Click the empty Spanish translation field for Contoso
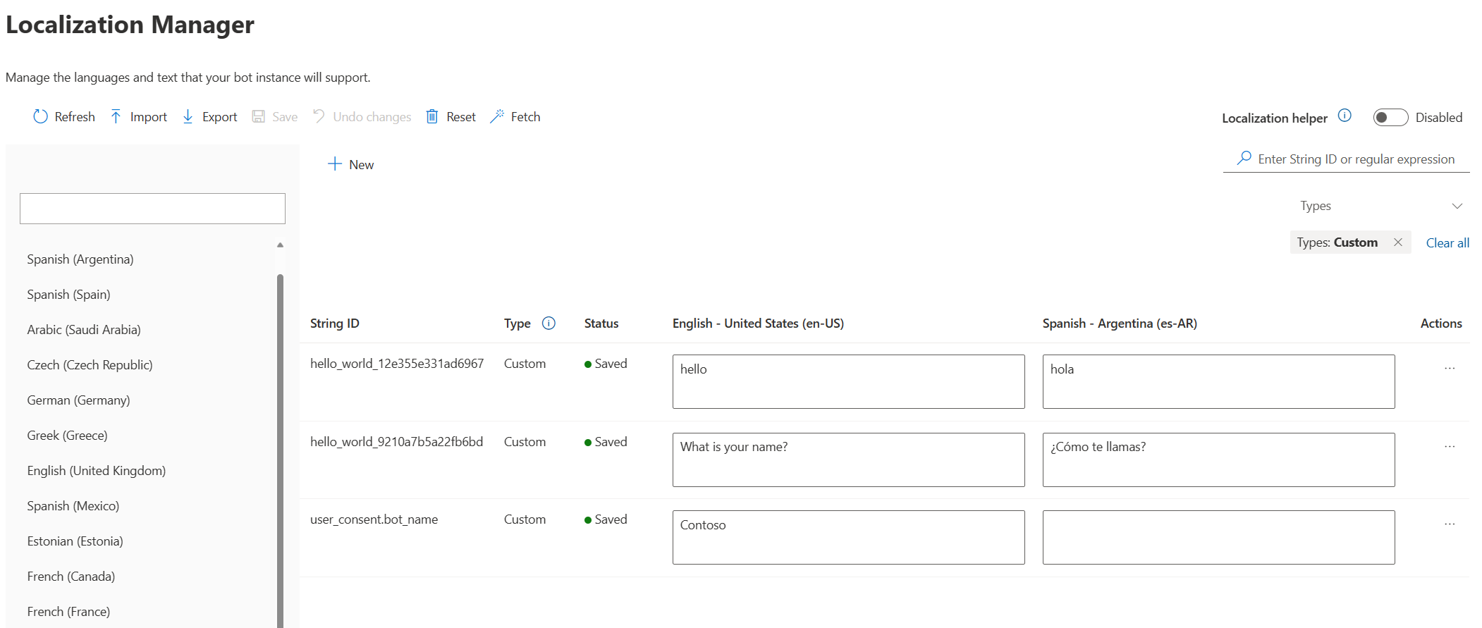Screen dimensions: 1482x628 coord(1218,537)
